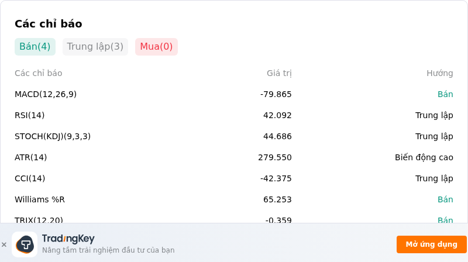Screen dimensions: 468x262
Task: Click the Biến động cao label for ATR
Action: pos(424,157)
